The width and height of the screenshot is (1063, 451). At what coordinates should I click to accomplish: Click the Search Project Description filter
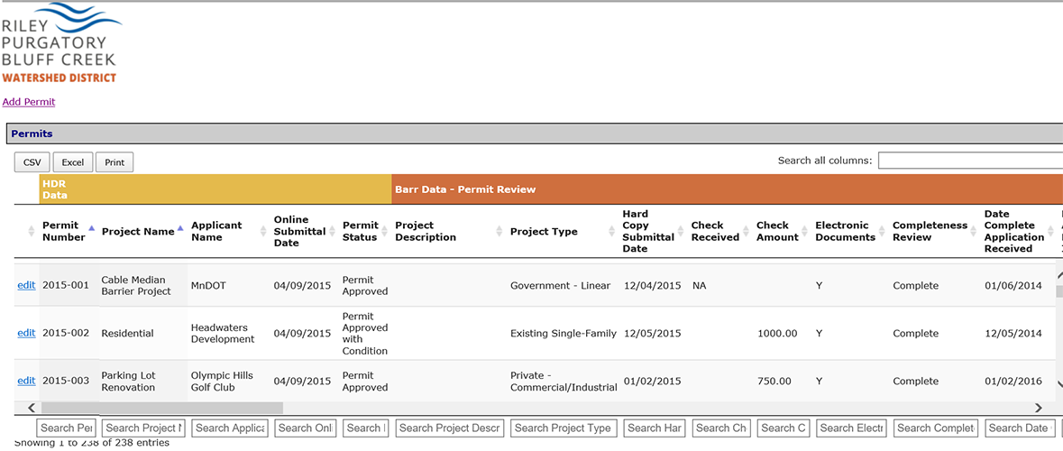(448, 428)
